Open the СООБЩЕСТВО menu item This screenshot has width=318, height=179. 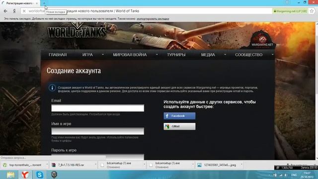[248, 55]
